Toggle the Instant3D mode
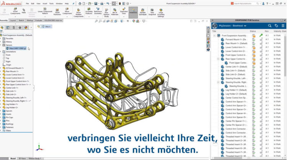The width and height of the screenshot is (287, 160). (x=133, y=11)
